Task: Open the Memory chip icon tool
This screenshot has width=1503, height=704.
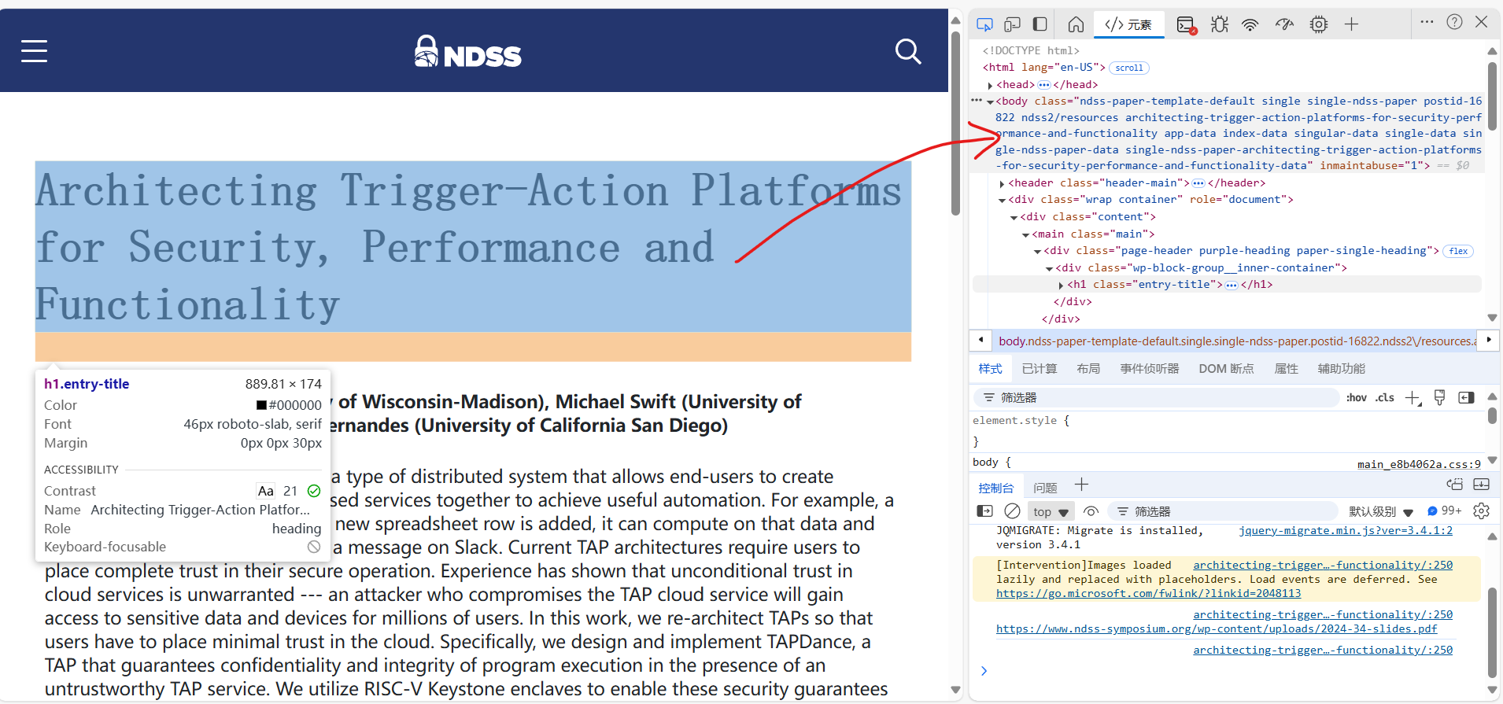Action: click(1319, 24)
